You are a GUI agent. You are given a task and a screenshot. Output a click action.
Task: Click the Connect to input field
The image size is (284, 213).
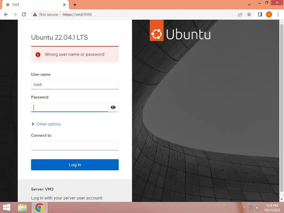75,146
